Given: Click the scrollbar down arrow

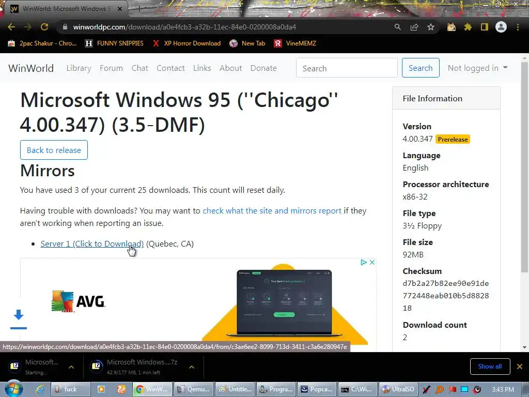Looking at the screenshot, I should pyautogui.click(x=524, y=347).
